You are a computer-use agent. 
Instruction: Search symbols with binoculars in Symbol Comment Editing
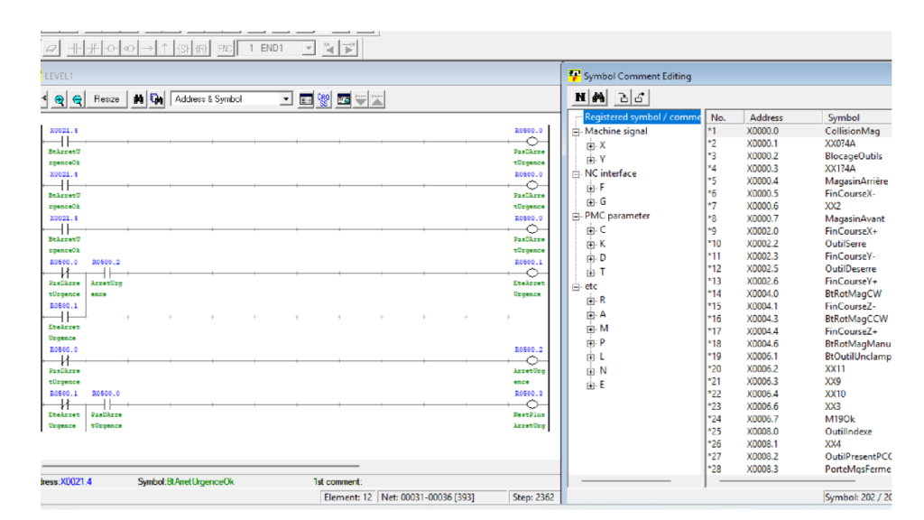pos(599,97)
